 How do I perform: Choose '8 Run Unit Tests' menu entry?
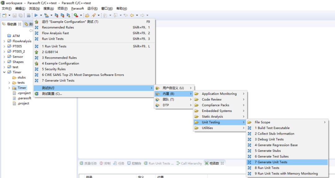coord(267,168)
